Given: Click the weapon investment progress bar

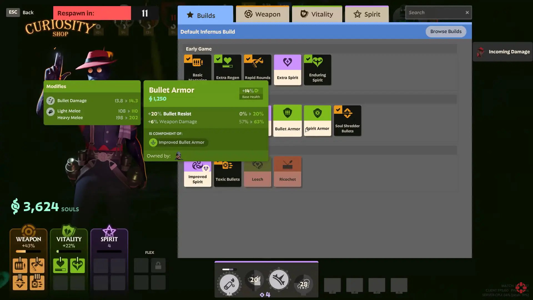Looking at the screenshot, I should 28,251.
